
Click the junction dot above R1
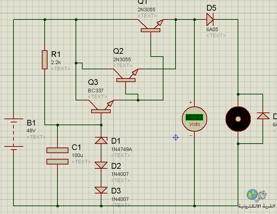[x=45, y=19]
